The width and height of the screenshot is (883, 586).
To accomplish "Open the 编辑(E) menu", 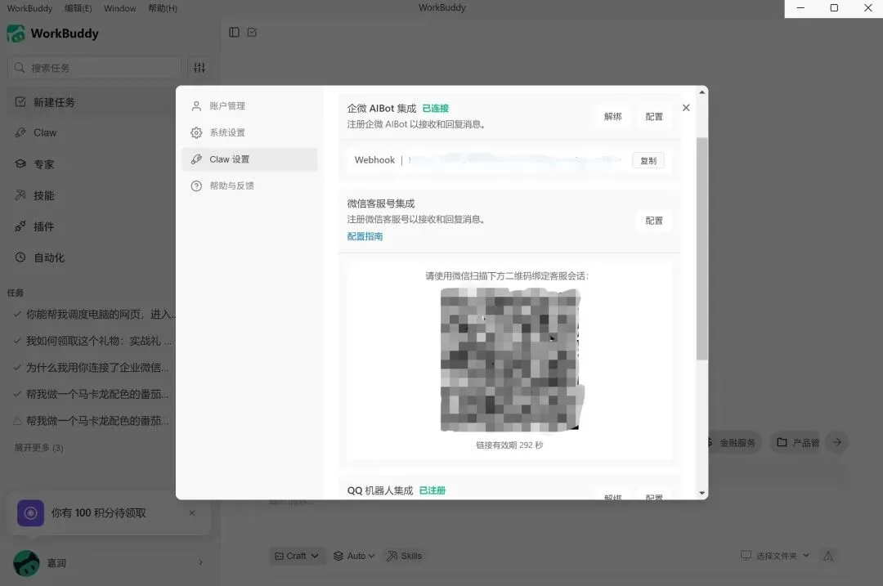I will coord(78,8).
